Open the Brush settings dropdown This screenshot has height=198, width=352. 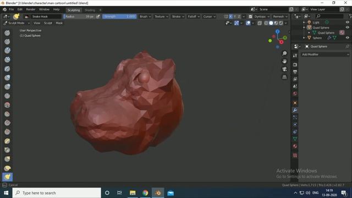click(x=145, y=16)
